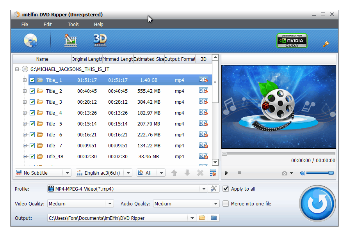Click the 3D icon for Title_ 1

(203, 80)
